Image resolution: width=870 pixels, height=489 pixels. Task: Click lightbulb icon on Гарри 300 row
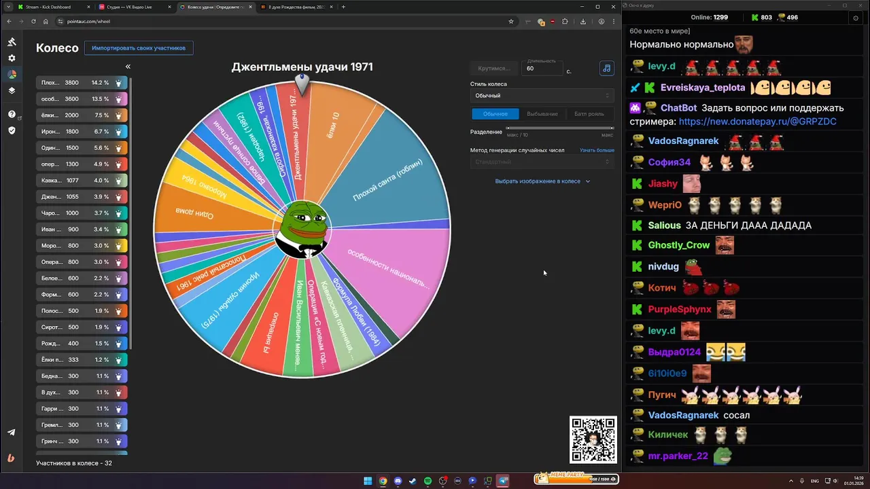point(119,409)
